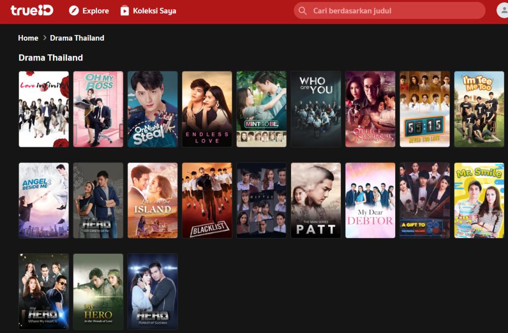Focus the Cari berdasarkan judul search field
This screenshot has height=333, width=508.
tap(390, 11)
